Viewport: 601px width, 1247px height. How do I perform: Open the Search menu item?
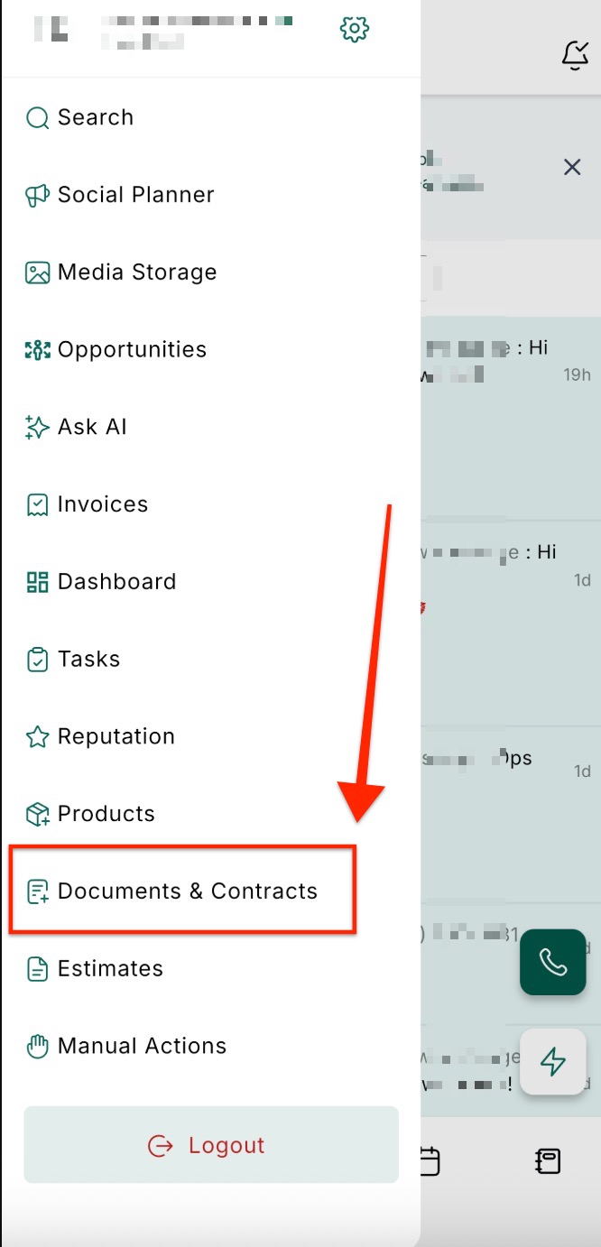click(95, 117)
